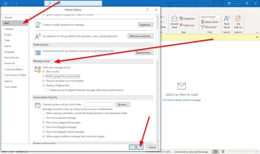Click the ribbon display options icon

click(x=229, y=3)
